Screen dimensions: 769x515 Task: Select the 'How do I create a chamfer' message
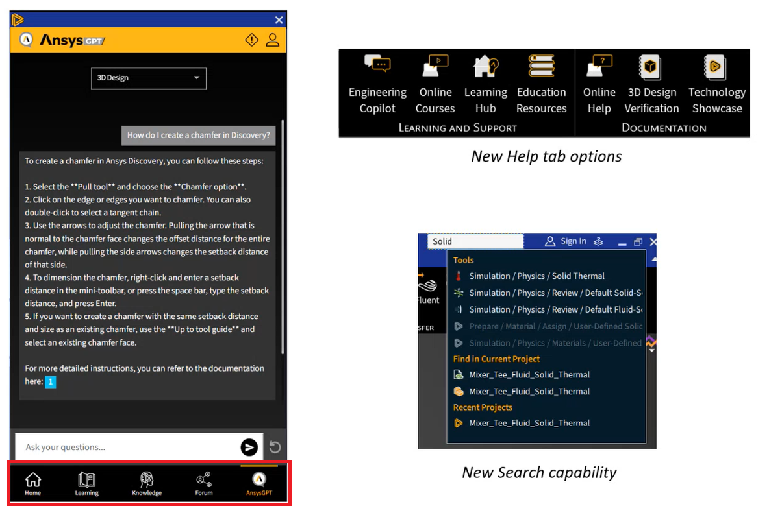pyautogui.click(x=199, y=136)
